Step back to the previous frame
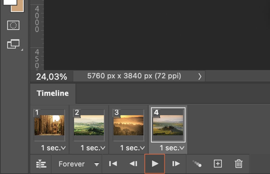Screen dimensions: 270x174 point(134,164)
